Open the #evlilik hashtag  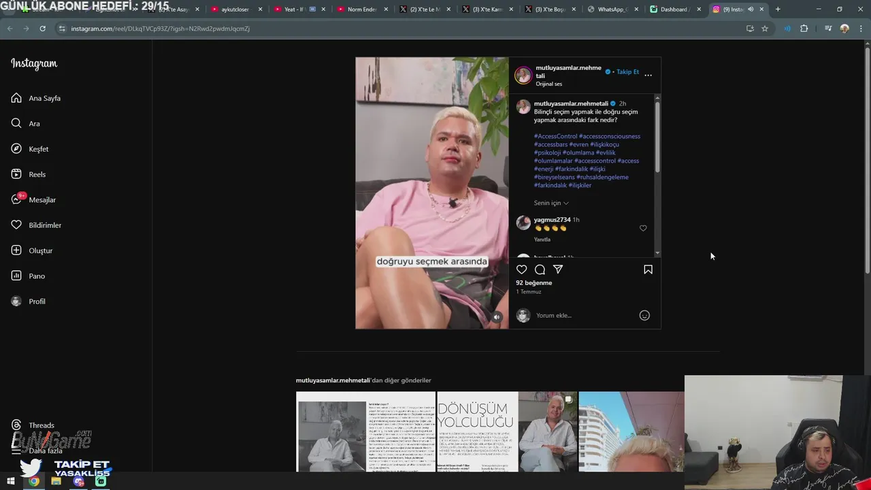click(x=606, y=152)
